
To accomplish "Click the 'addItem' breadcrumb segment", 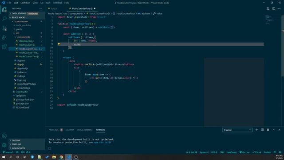I will 144,14.
